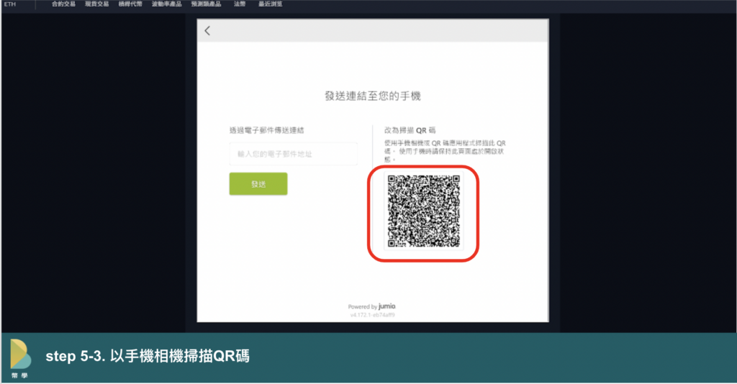Open the 波動率產品 menu
This screenshot has width=737, height=384.
(166, 4)
